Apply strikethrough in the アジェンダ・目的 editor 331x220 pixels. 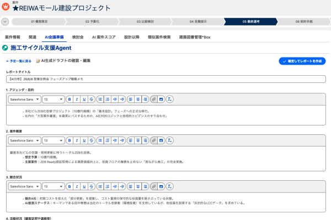point(92,99)
